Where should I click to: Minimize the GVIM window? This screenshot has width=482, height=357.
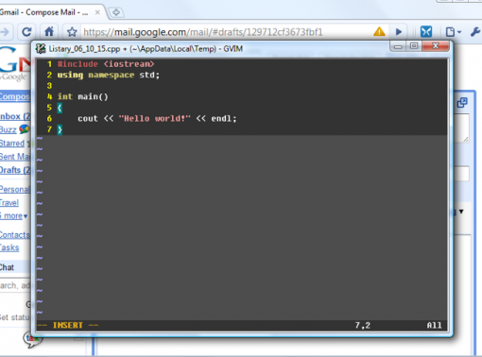398,47
